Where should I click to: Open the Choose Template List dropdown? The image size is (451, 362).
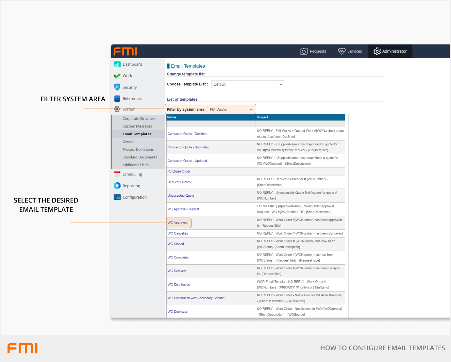point(247,84)
